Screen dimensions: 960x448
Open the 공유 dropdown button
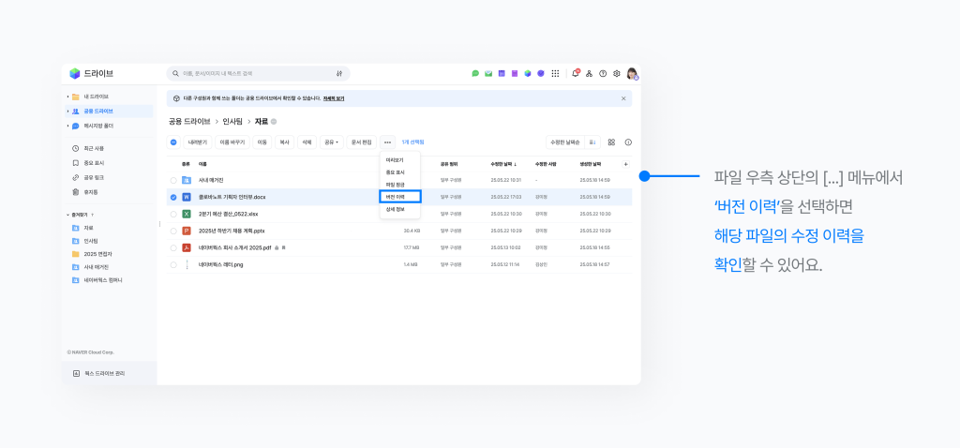tap(331, 142)
